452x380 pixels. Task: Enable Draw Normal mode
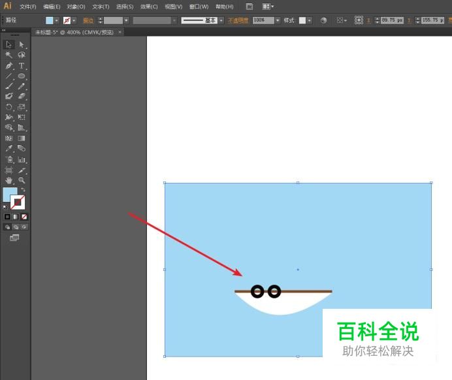point(7,227)
